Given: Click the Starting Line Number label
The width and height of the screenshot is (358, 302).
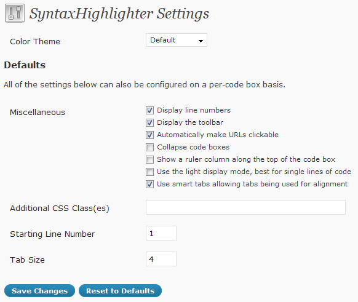Looking at the screenshot, I should 52,234.
